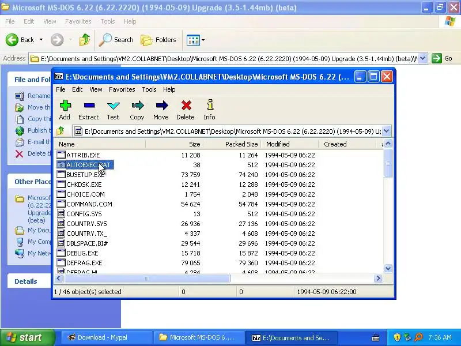Switch to Microsoft MS-DOS 6 taskbar folder window
The width and height of the screenshot is (461, 346).
199,337
